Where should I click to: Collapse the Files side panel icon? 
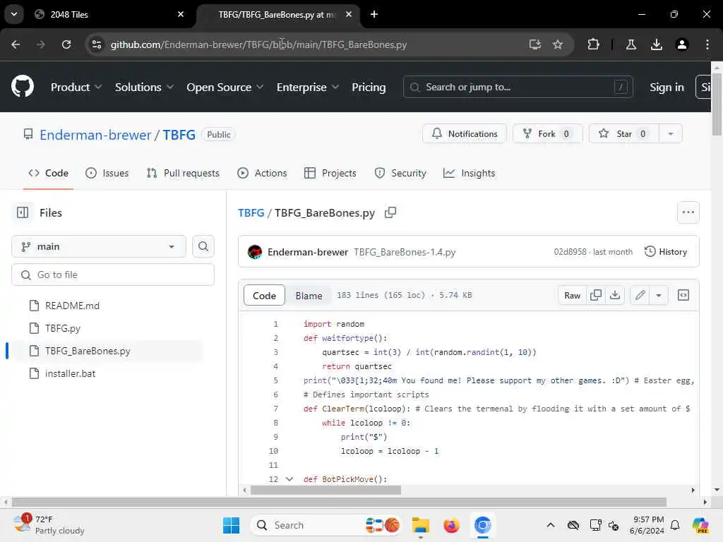click(23, 212)
